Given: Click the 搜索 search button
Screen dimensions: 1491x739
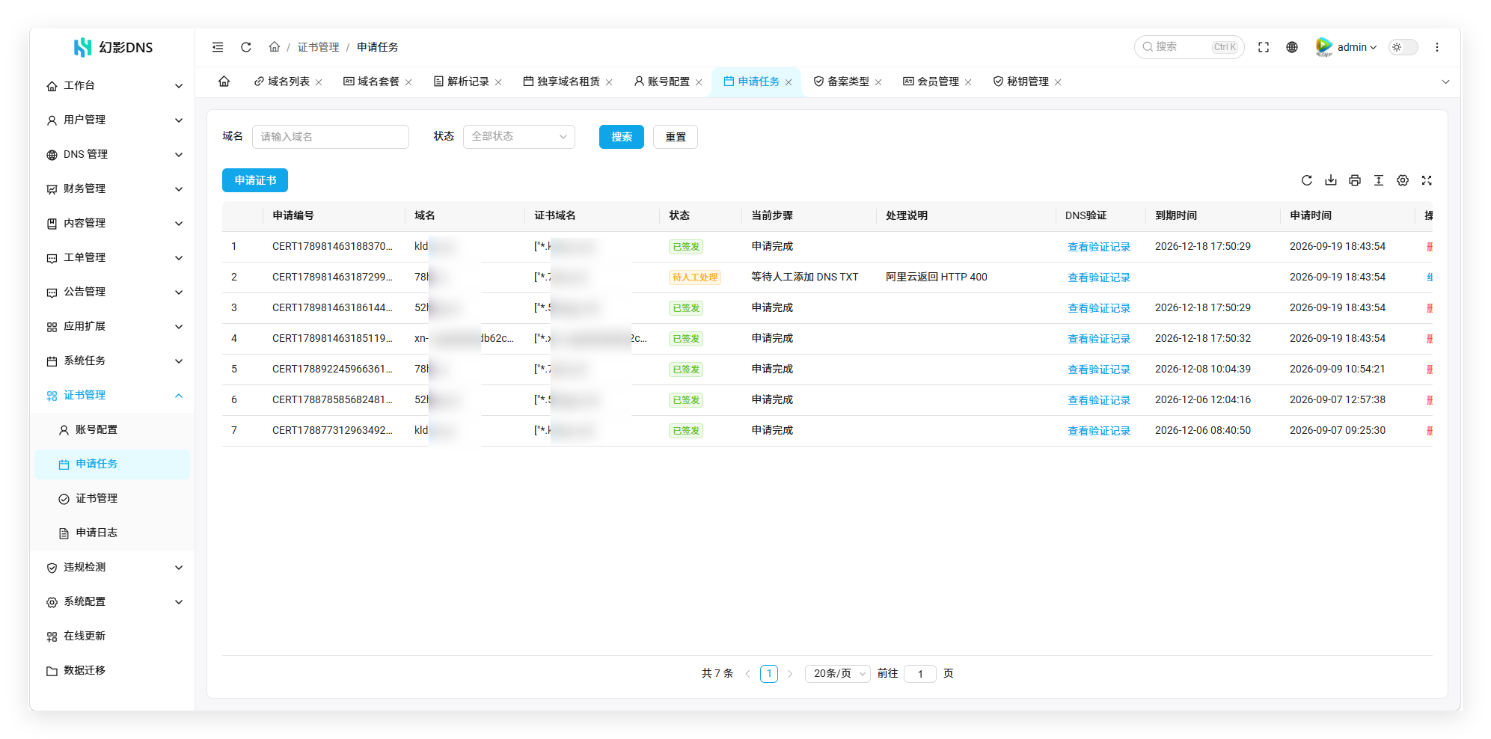Looking at the screenshot, I should (622, 137).
